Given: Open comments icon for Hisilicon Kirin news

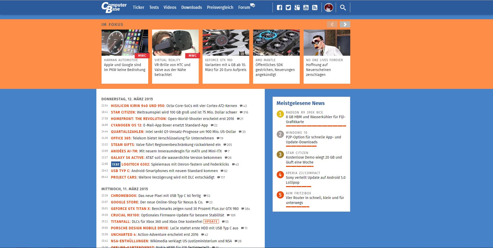Looking at the screenshot, I should coord(241,106).
